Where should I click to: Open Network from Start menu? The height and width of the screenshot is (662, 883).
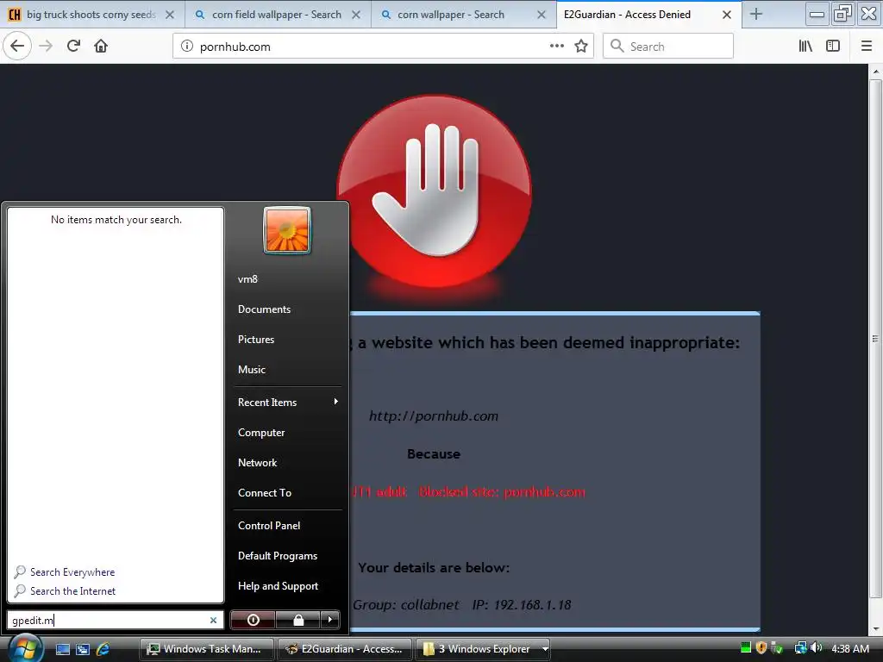pos(257,463)
